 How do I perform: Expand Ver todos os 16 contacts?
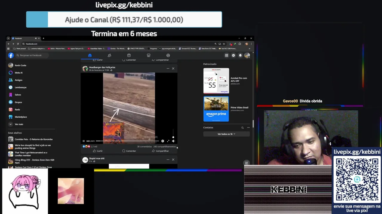click(x=226, y=134)
